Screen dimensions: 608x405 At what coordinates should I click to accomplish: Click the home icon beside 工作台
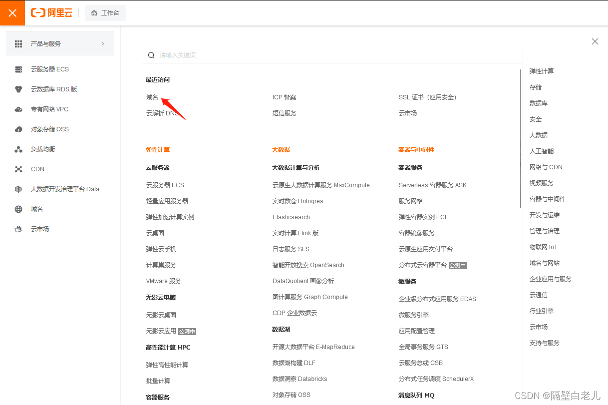tap(94, 13)
